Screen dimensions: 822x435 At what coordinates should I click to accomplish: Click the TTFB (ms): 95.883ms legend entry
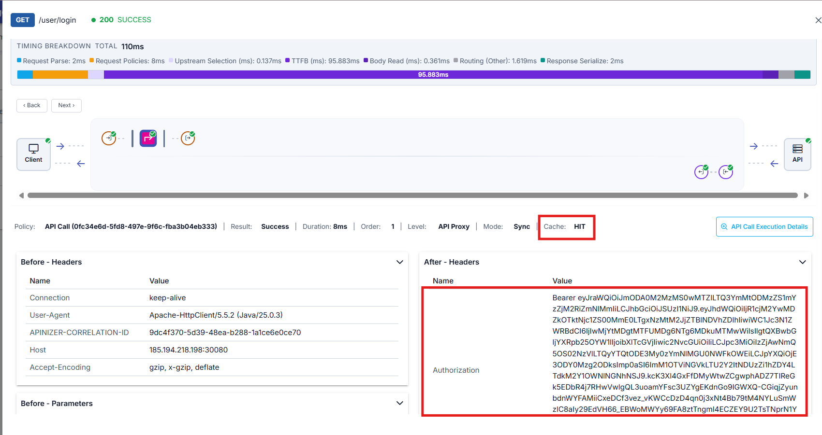pyautogui.click(x=323, y=61)
